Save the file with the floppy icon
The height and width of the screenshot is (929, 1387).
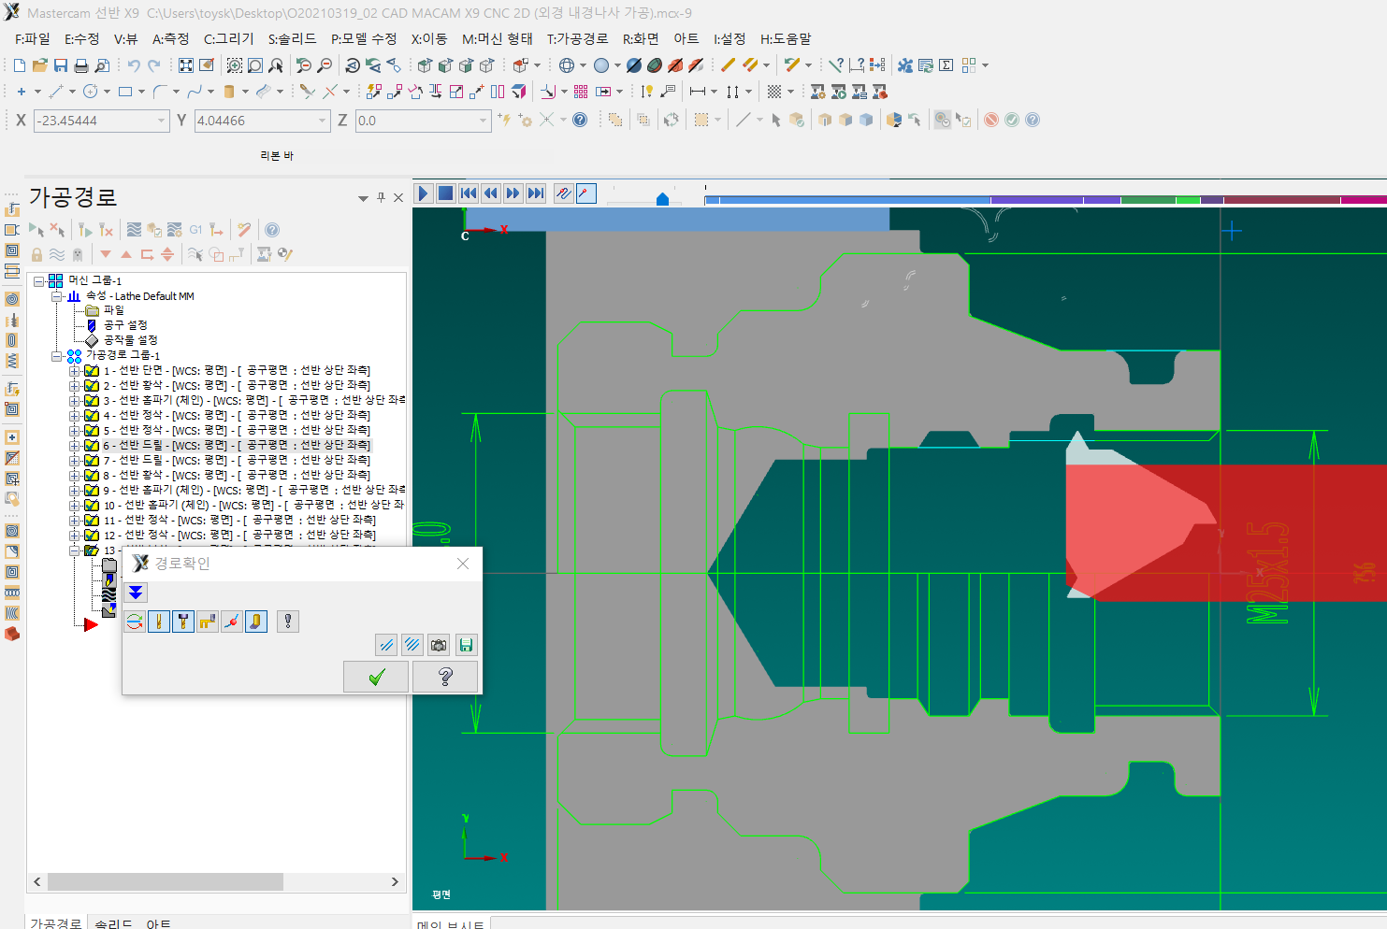[x=61, y=65]
